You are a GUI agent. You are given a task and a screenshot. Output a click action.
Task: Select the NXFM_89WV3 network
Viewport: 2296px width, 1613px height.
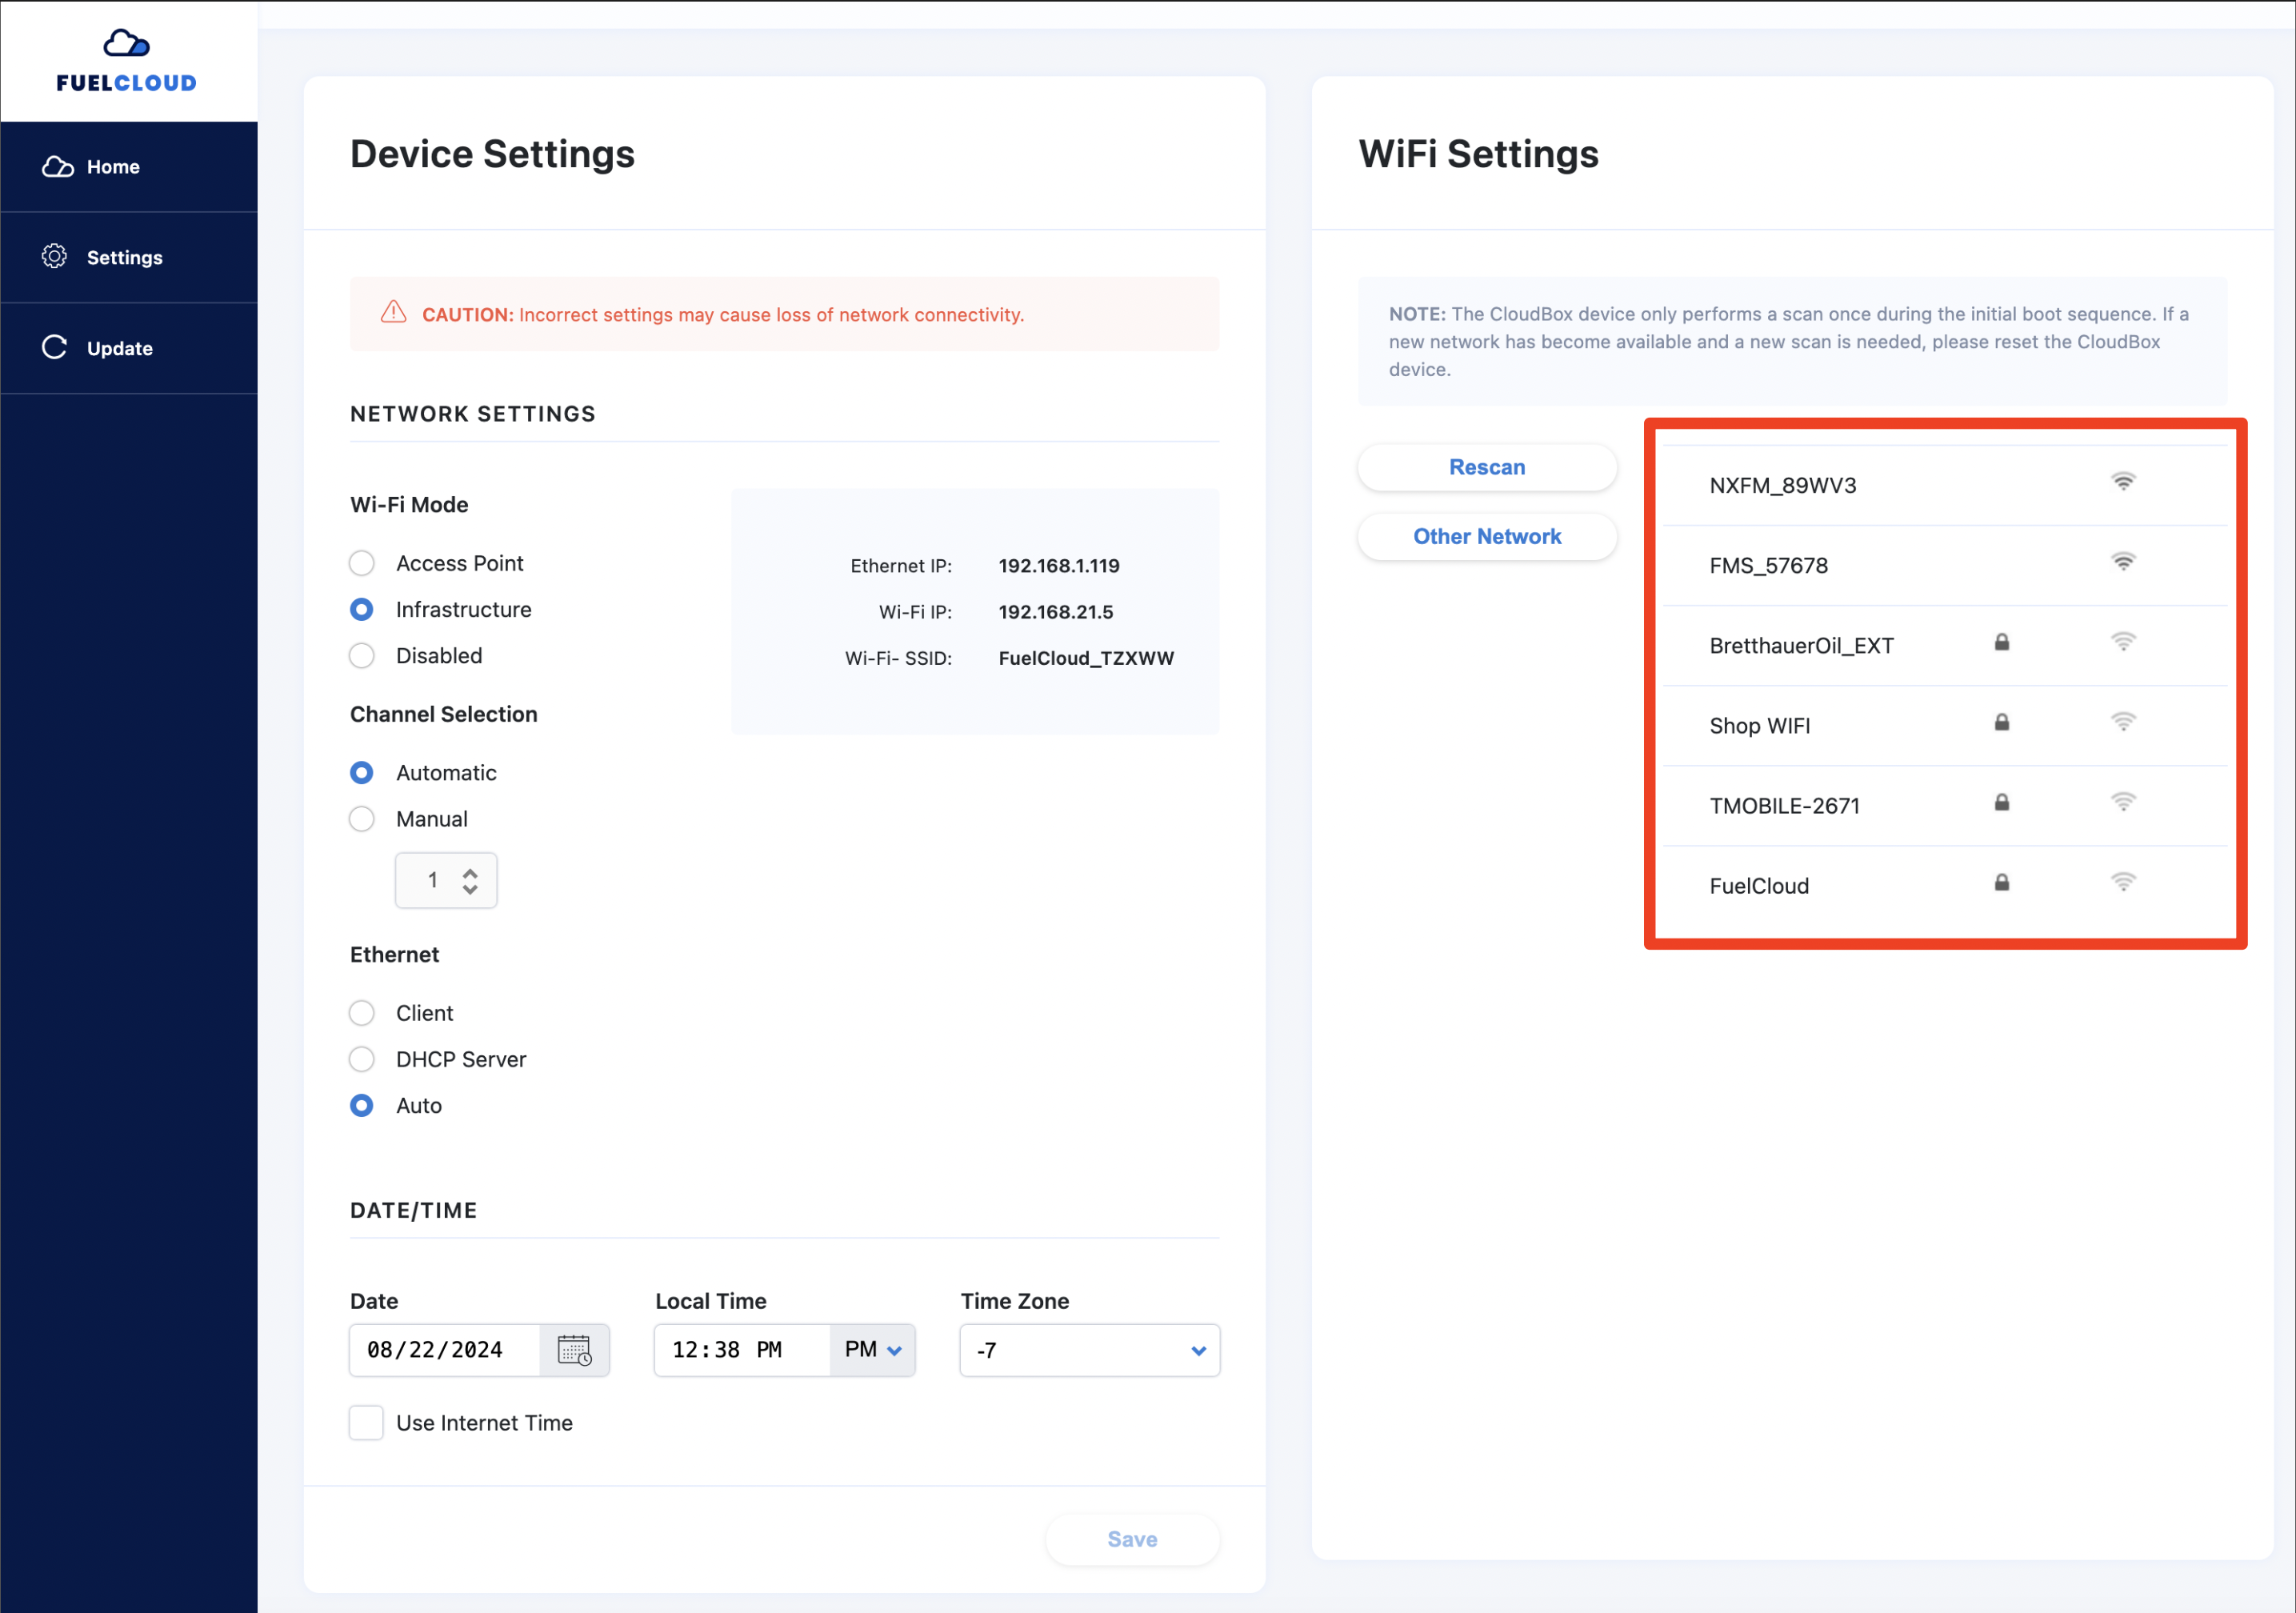point(1945,486)
